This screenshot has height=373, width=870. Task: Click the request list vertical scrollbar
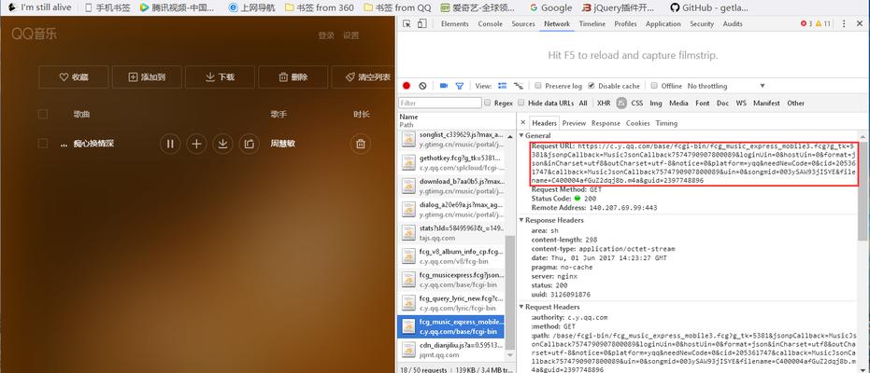[x=510, y=293]
